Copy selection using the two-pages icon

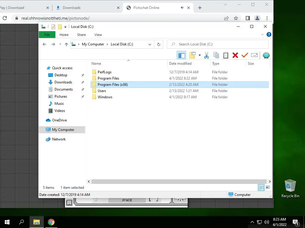pos(216,55)
